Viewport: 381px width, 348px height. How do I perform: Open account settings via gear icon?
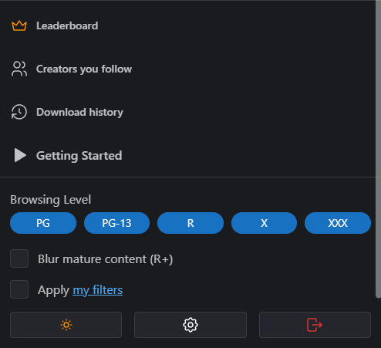pyautogui.click(x=190, y=325)
